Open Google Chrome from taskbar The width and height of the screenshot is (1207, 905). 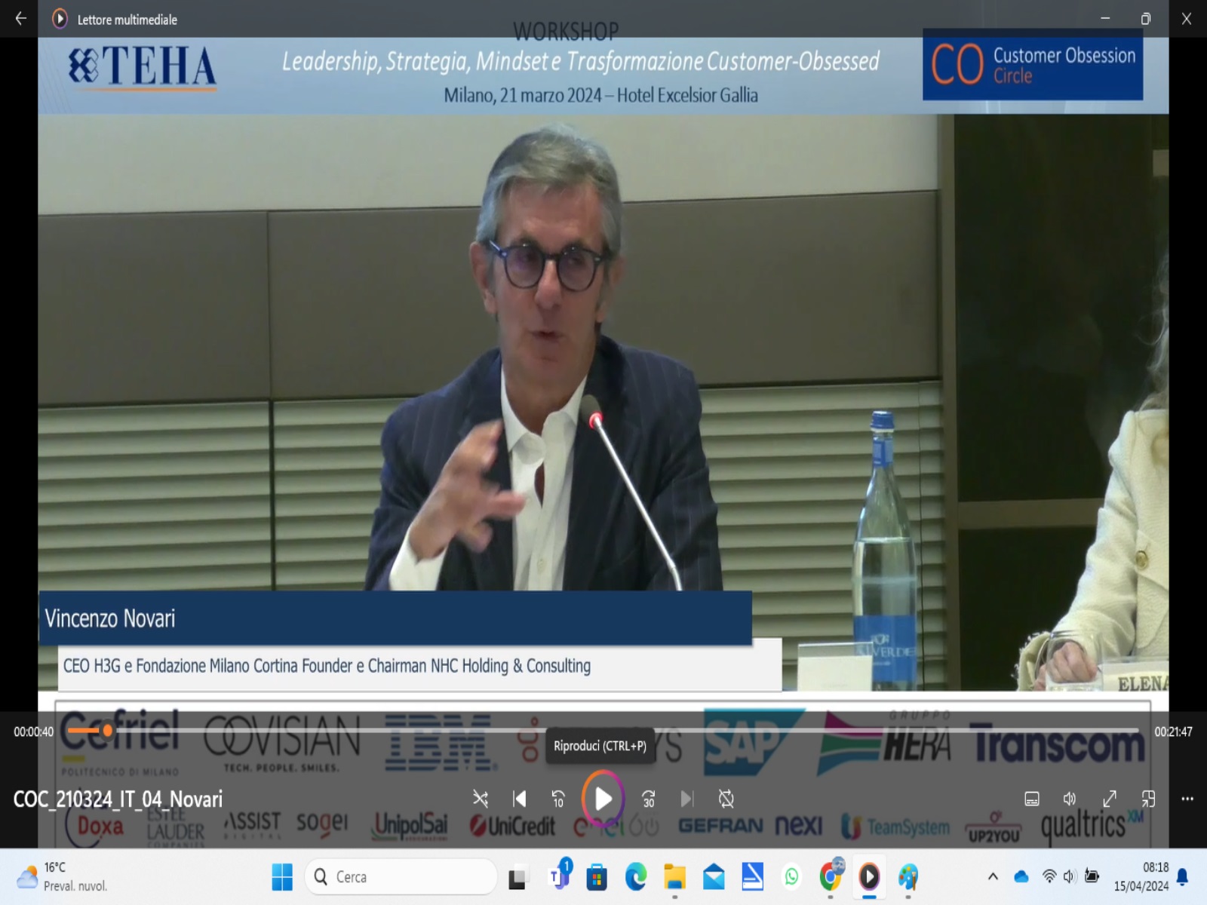click(x=831, y=876)
